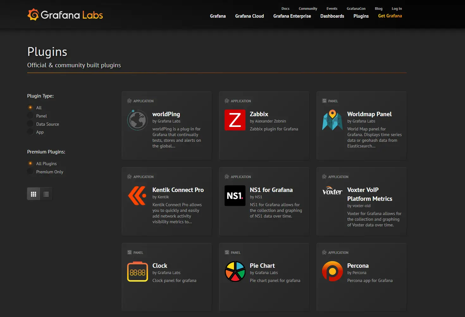Select the App plugin type radio
465x317 pixels.
(30, 132)
